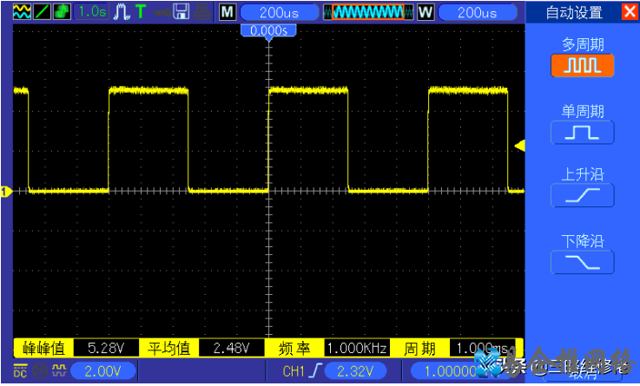Select multi-cycle (多周期) display mode
Screen dimensions: 640x386
pos(582,66)
